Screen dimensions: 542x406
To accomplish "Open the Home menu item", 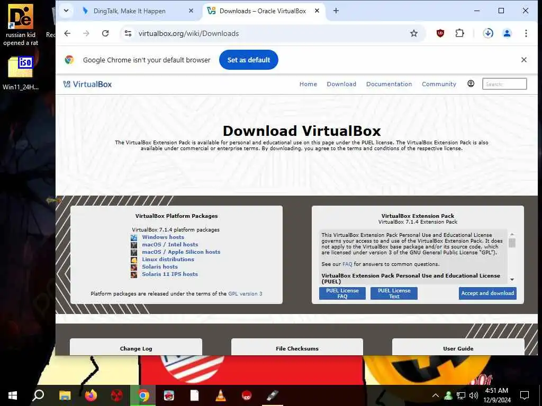I will pyautogui.click(x=308, y=84).
